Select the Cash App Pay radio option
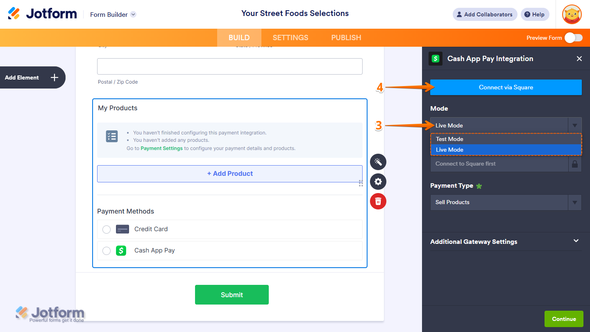Image resolution: width=590 pixels, height=332 pixels. point(107,250)
